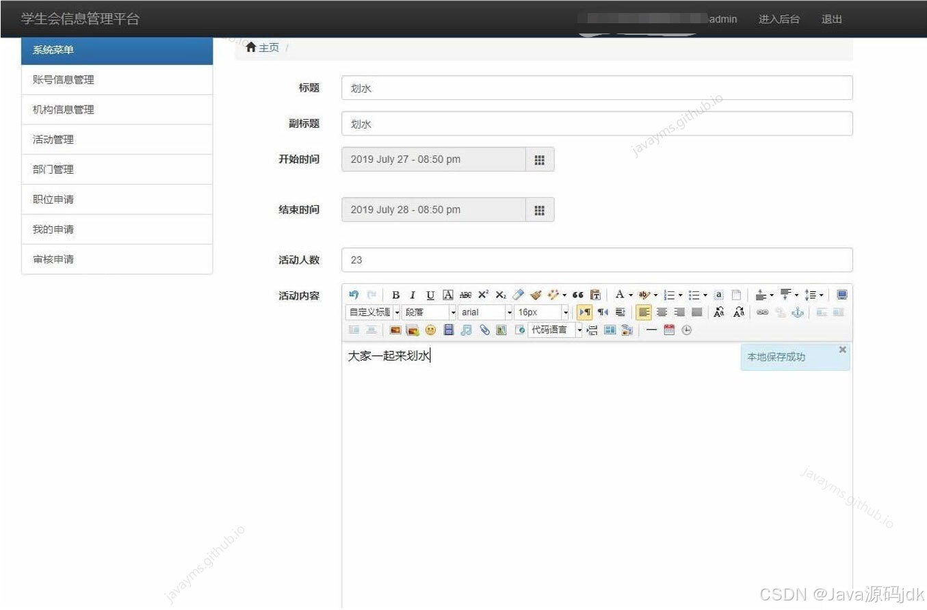Convert text to uppercase with the Aa icon
Image resolution: width=927 pixels, height=610 pixels.
click(x=719, y=313)
